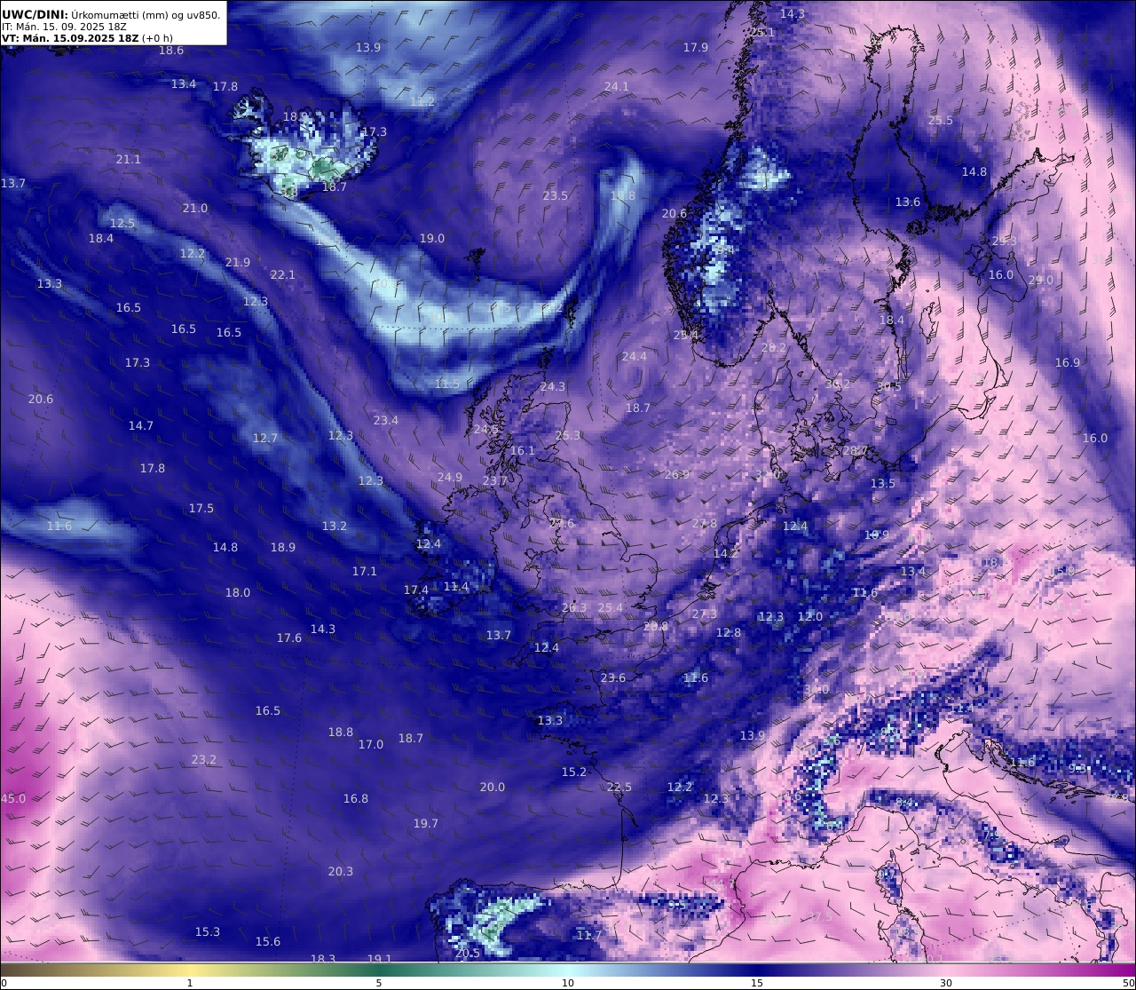Click the 23.2 value label
The width and height of the screenshot is (1136, 990).
tap(204, 760)
